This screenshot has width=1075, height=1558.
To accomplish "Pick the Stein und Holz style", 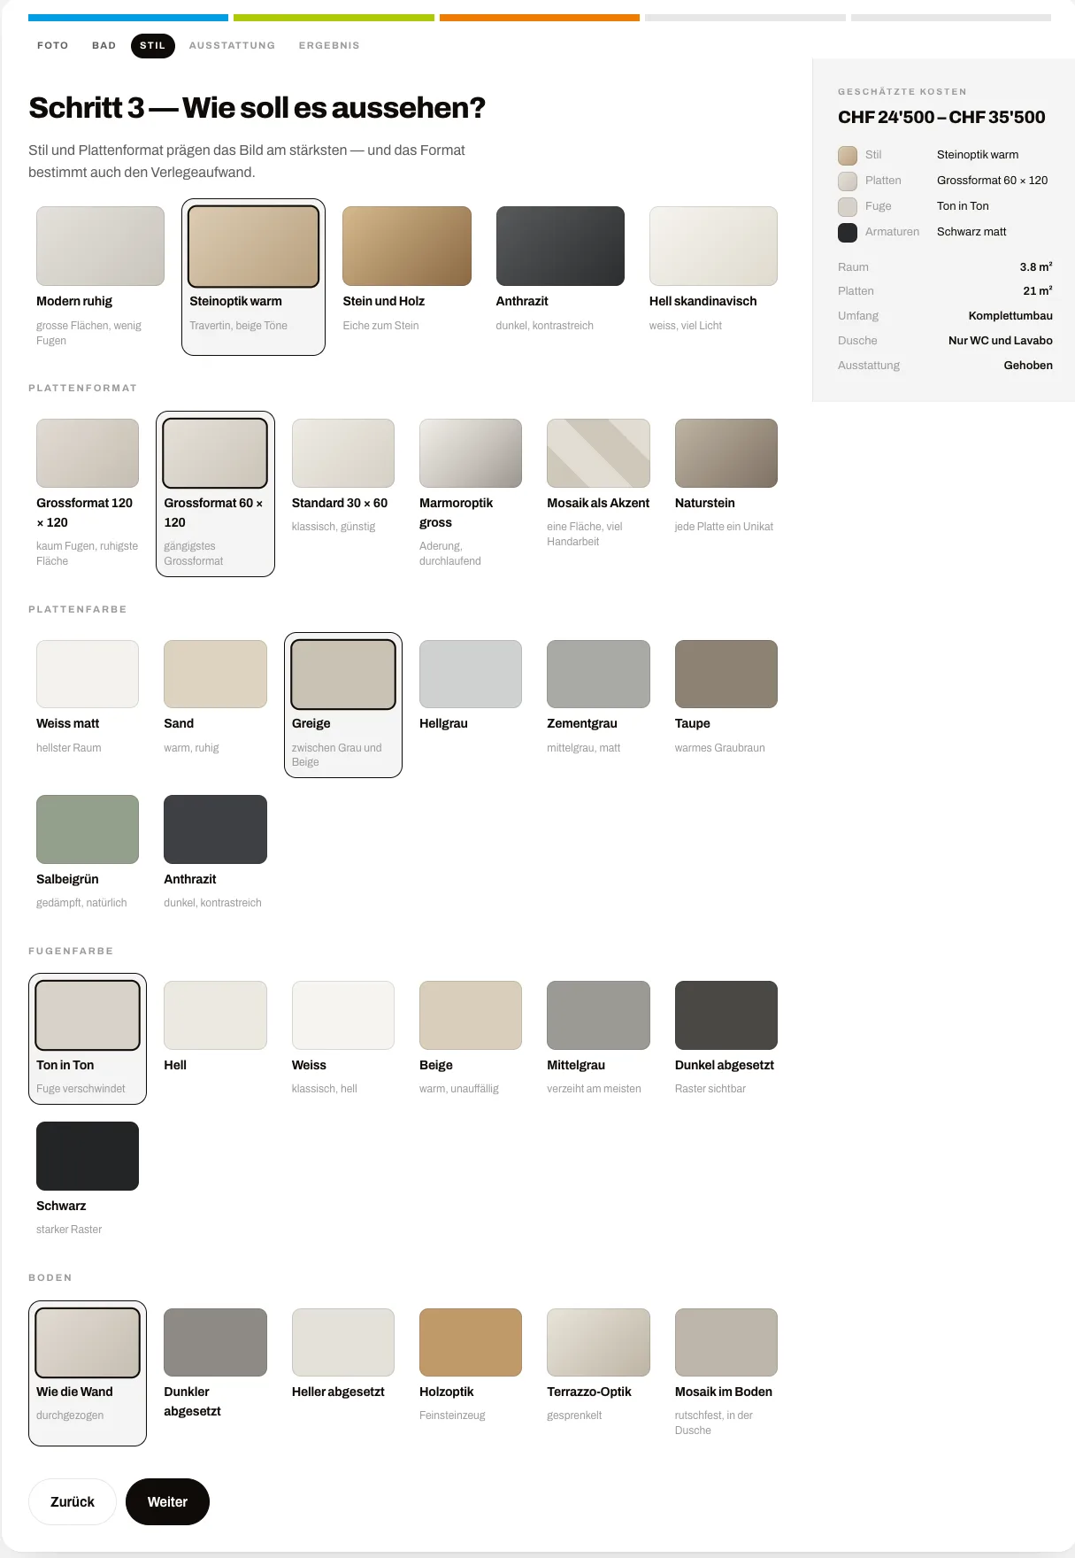I will click(x=407, y=277).
